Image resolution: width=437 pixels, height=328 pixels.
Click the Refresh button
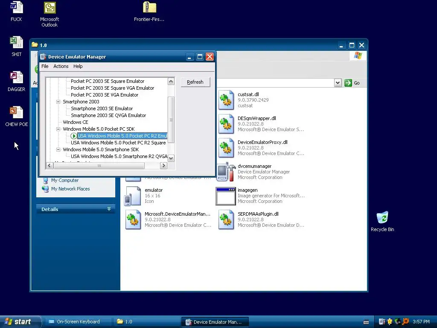[x=195, y=82]
